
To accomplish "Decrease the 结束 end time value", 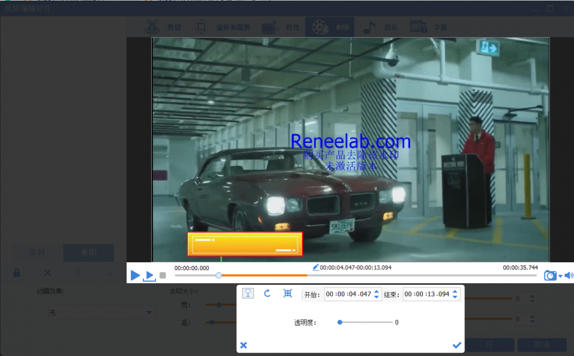I will pos(455,297).
